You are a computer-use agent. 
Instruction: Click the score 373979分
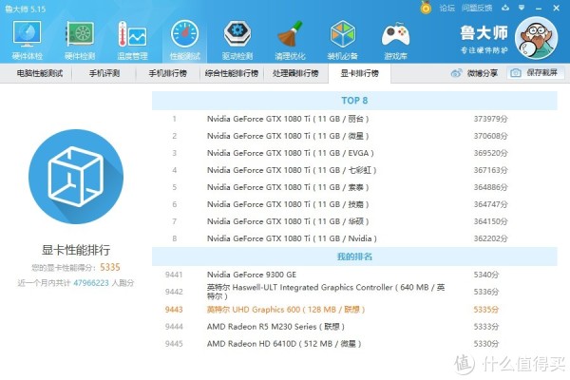point(490,119)
